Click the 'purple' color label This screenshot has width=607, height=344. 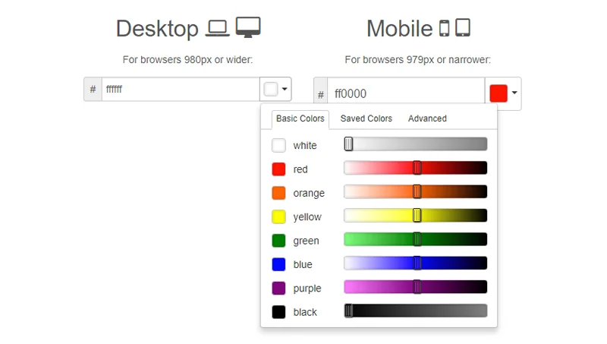307,289
